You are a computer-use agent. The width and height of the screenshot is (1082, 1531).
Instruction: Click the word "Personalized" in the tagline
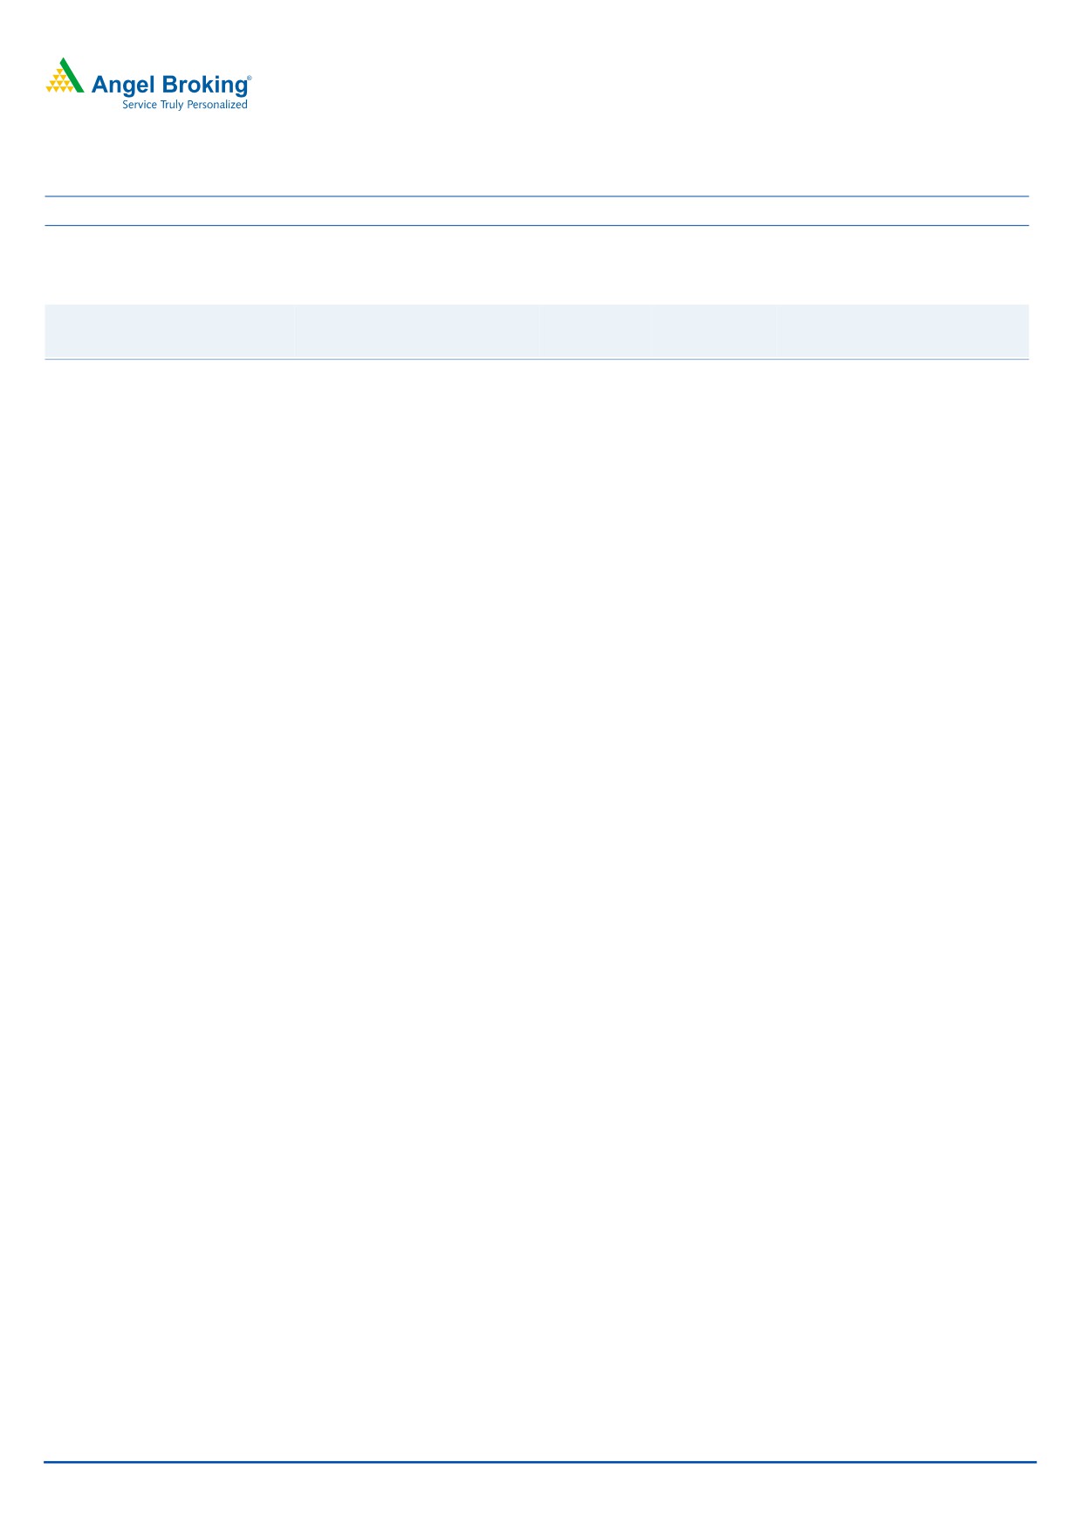coord(217,105)
